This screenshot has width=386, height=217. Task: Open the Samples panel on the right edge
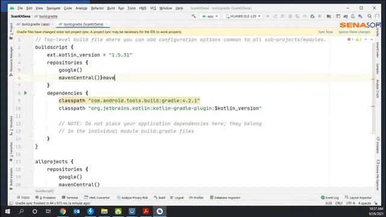coord(378,69)
